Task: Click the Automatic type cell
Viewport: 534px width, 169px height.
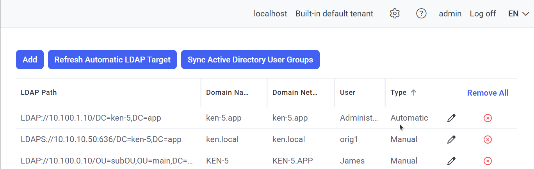Action: pos(409,118)
